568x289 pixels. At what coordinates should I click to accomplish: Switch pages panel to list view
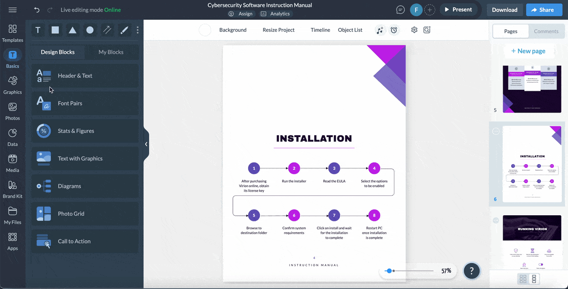pos(534,279)
